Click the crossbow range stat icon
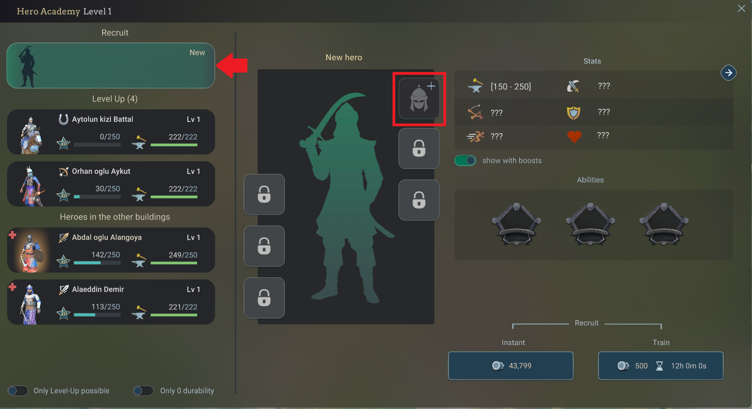This screenshot has height=409, width=752. click(475, 113)
